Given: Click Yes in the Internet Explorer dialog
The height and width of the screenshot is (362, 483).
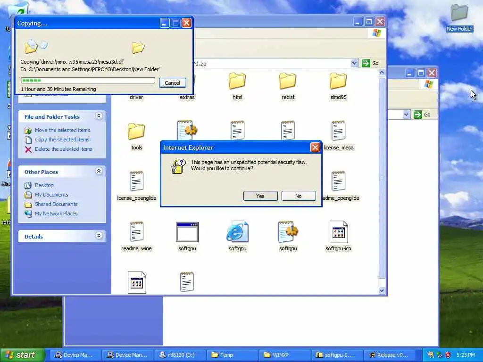Looking at the screenshot, I should 260,196.
